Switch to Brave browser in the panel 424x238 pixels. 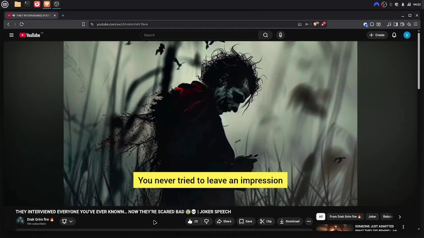click(47, 4)
